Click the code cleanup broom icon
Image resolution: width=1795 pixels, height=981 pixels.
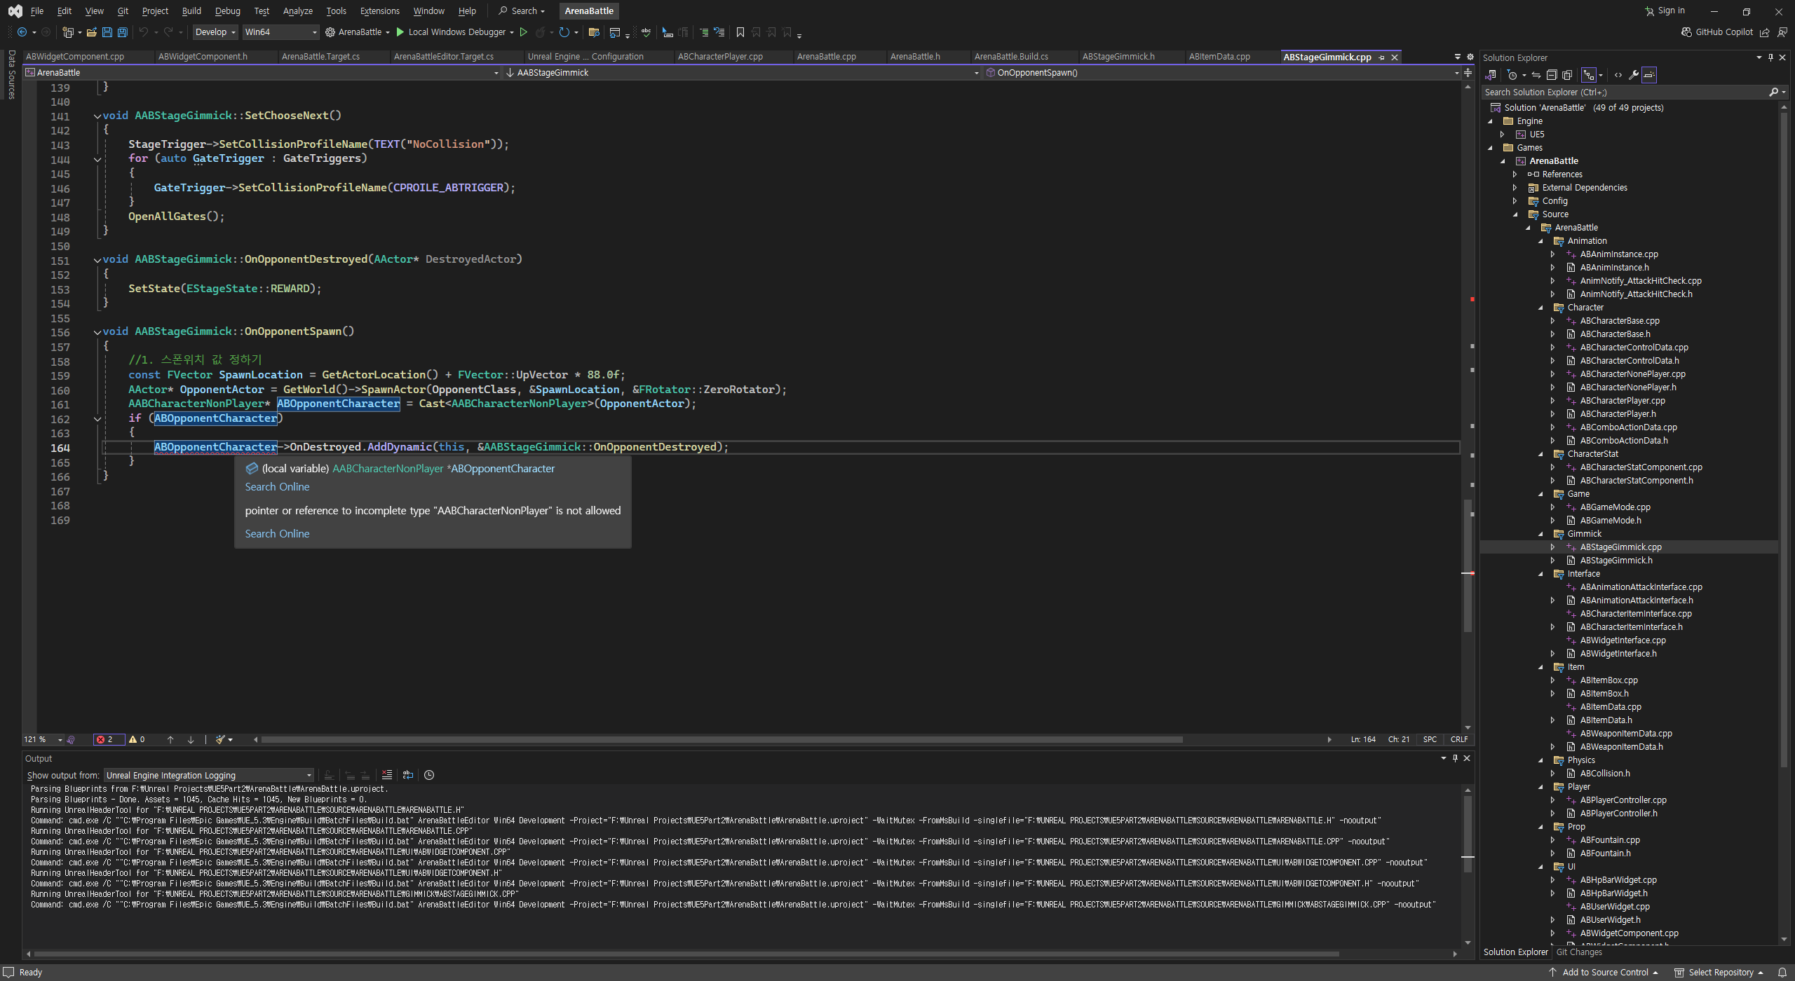point(221,739)
